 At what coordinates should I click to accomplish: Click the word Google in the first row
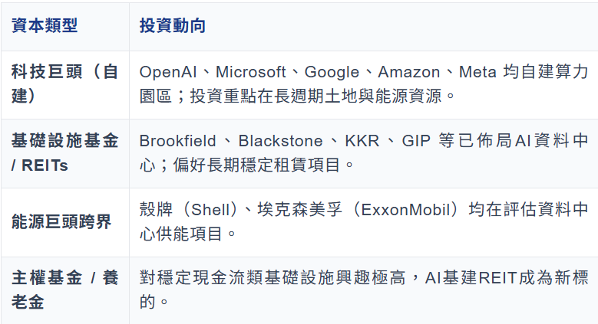point(332,72)
